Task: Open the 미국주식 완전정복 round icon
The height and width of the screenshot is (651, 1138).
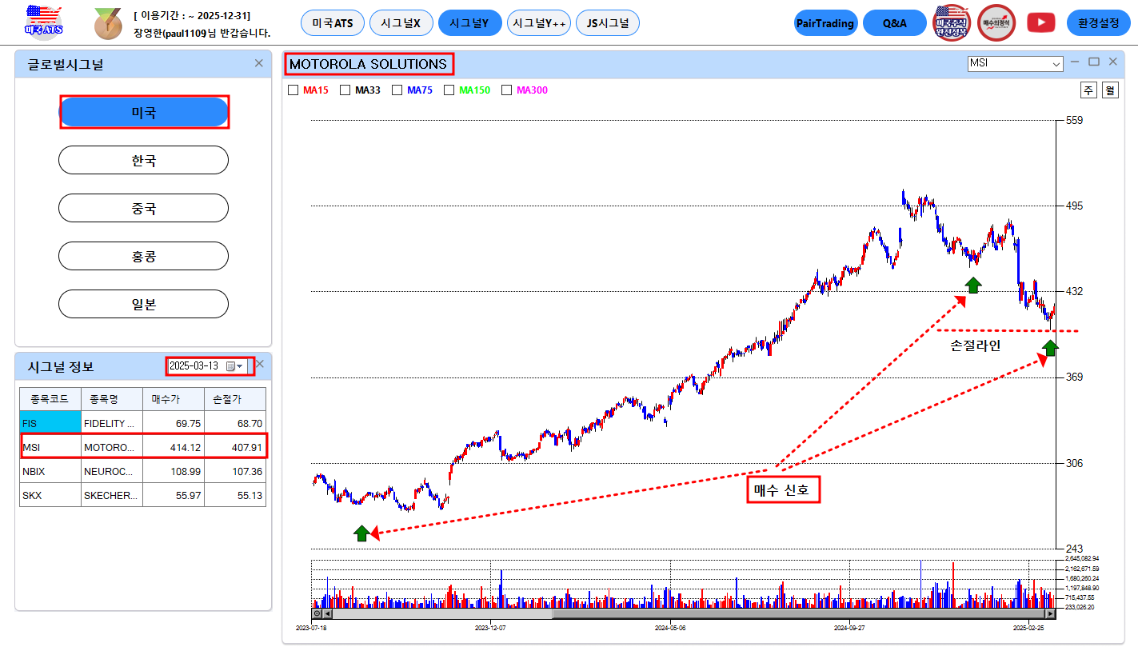Action: pos(952,22)
